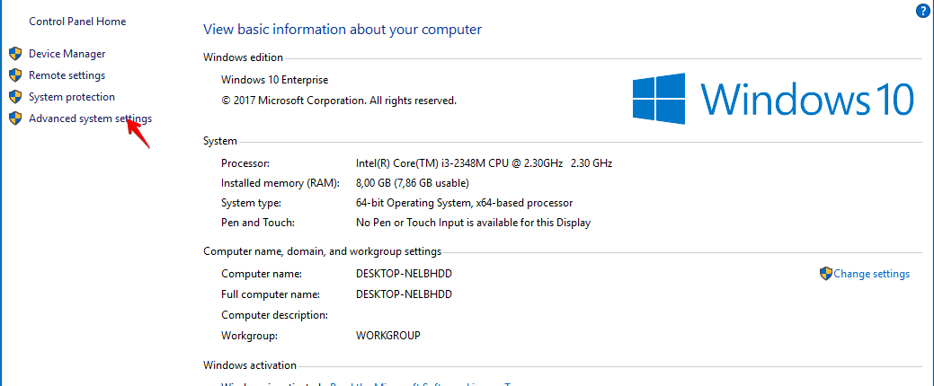934x386 pixels.
Task: Click the shield icon beside System protection
Action: pyautogui.click(x=14, y=97)
